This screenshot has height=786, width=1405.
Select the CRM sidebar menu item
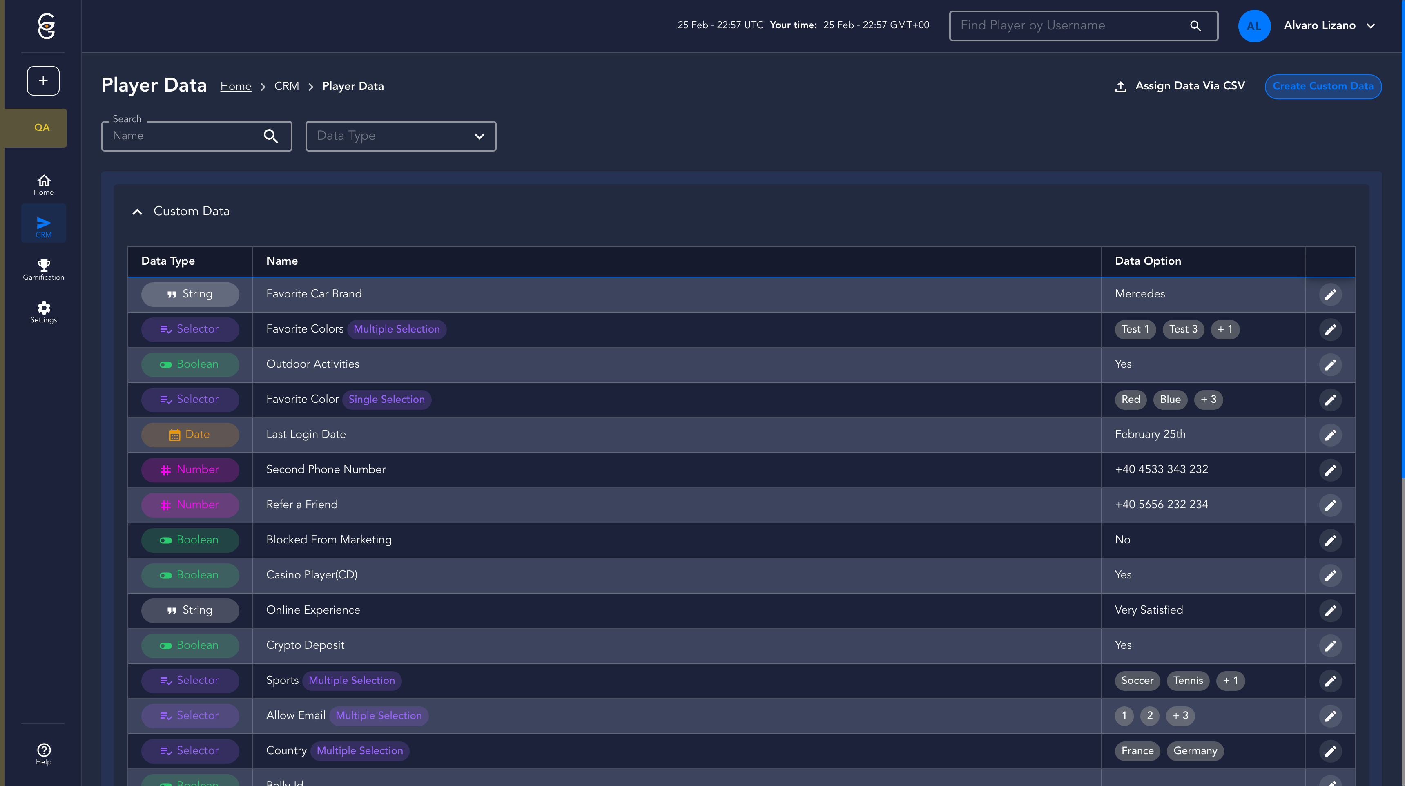pyautogui.click(x=44, y=227)
